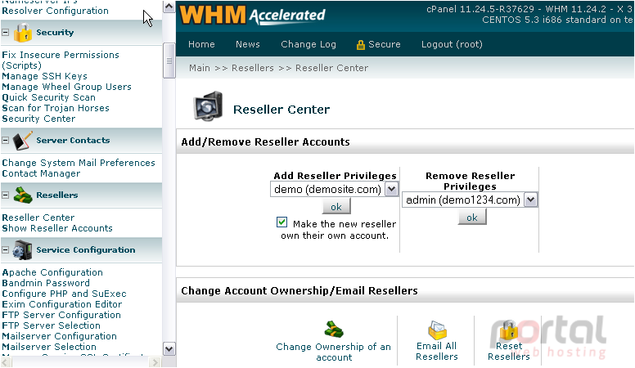
Task: Open FTP Server Selection
Action: tap(51, 325)
